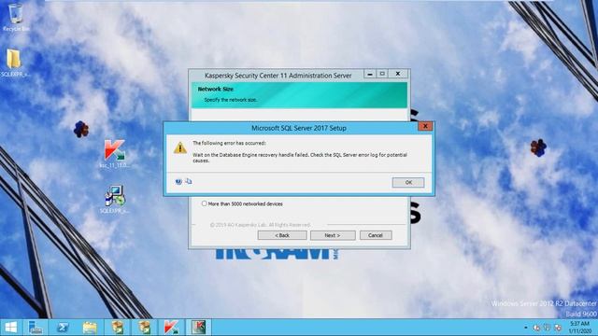Click the Network Size heading text
This screenshot has width=598, height=336.
(216, 89)
